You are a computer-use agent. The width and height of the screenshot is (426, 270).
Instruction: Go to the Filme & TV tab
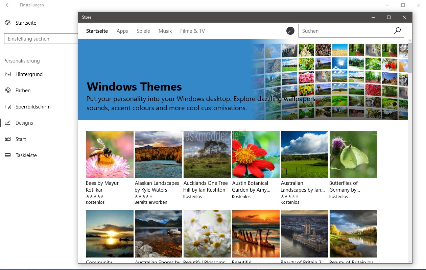pyautogui.click(x=193, y=31)
